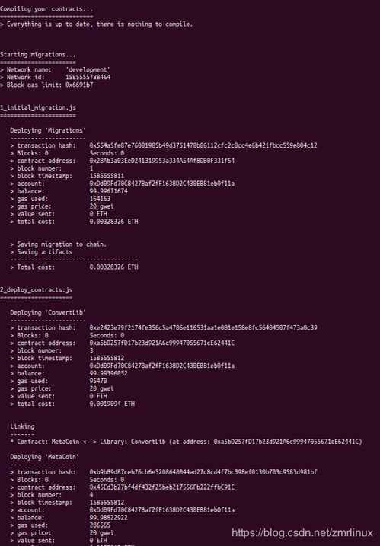Click the ConvertLib contract address value
Screen dimensions: 380x546
pos(162,343)
